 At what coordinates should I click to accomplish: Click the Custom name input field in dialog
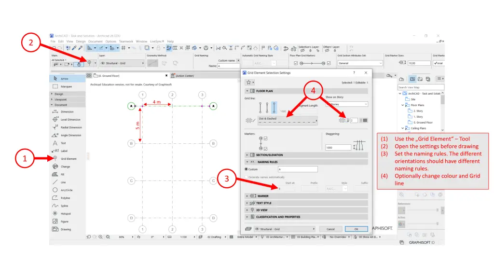tap(298, 169)
